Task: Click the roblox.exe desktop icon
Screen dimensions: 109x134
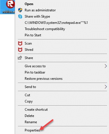Action: pyautogui.click(x=7, y=7)
